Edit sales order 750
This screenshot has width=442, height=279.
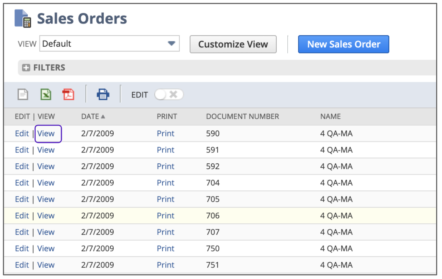[22, 249]
